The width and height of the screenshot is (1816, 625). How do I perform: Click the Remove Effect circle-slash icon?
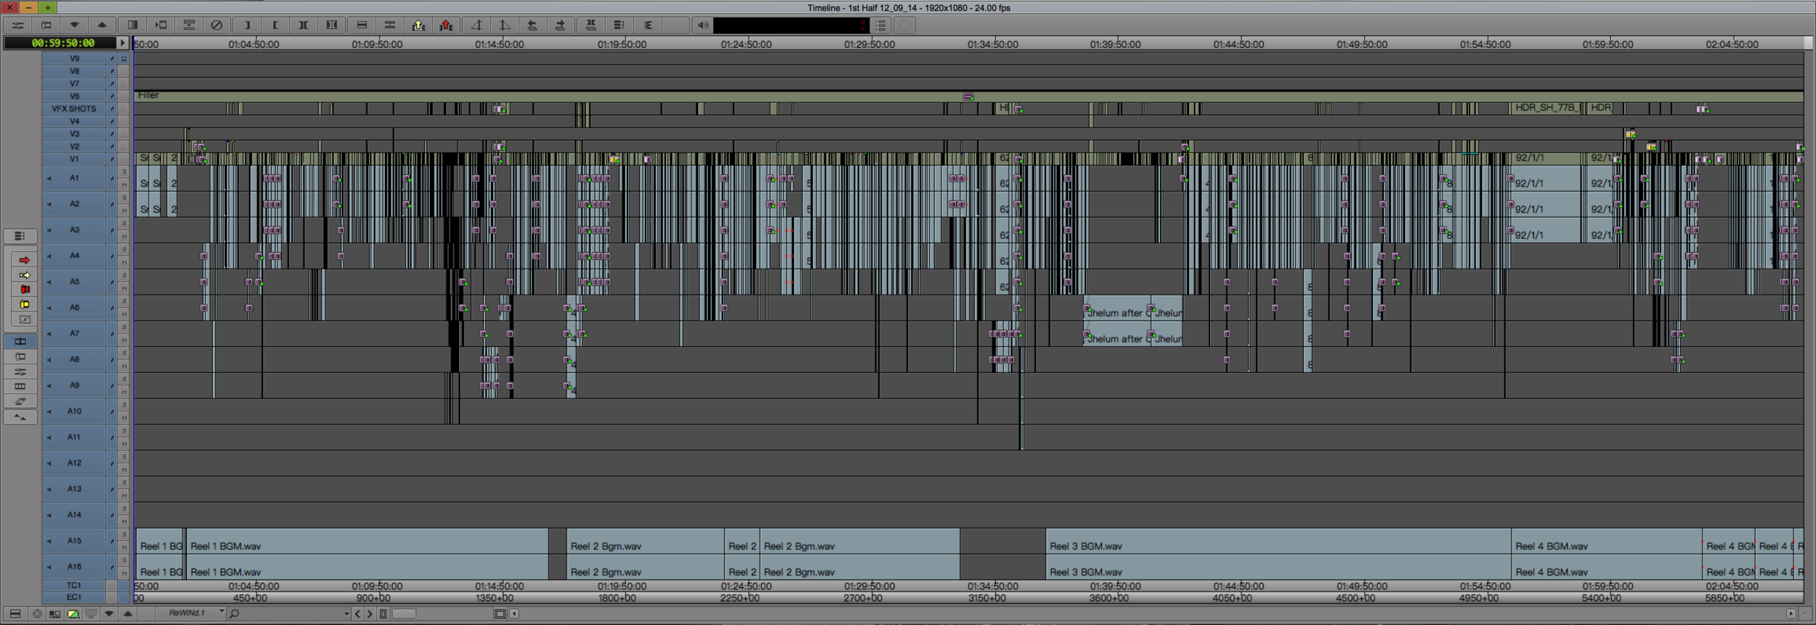pyautogui.click(x=216, y=25)
